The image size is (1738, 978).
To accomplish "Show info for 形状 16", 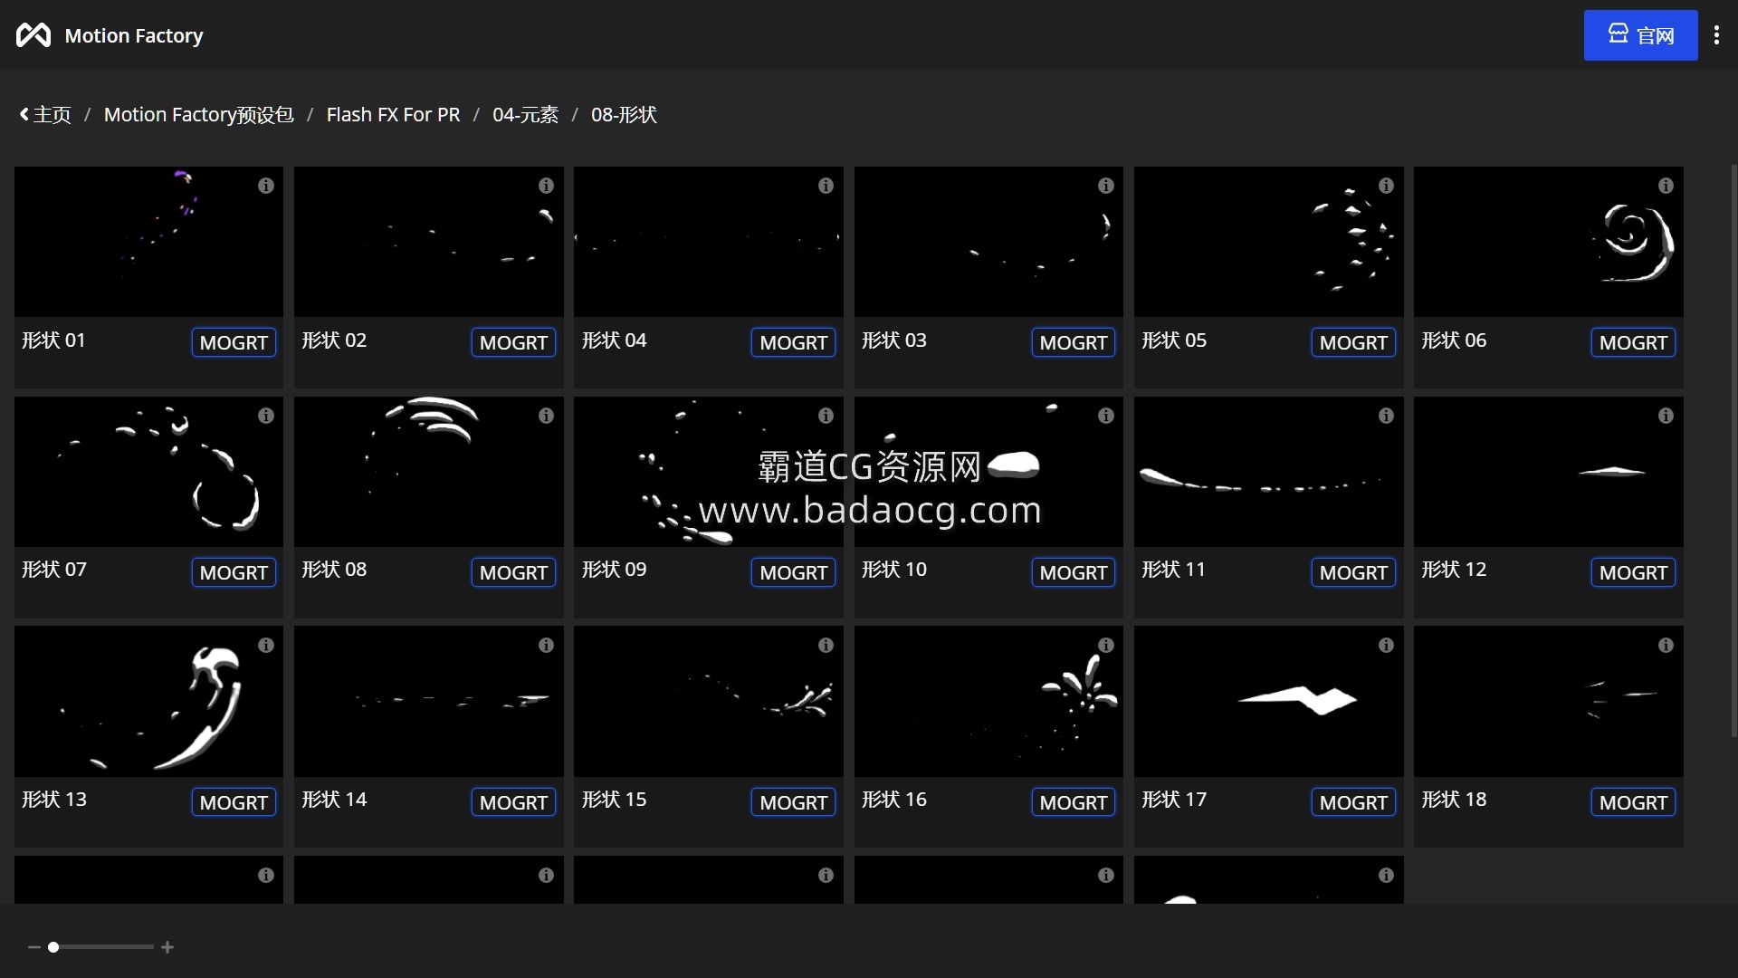I will coord(1105,646).
